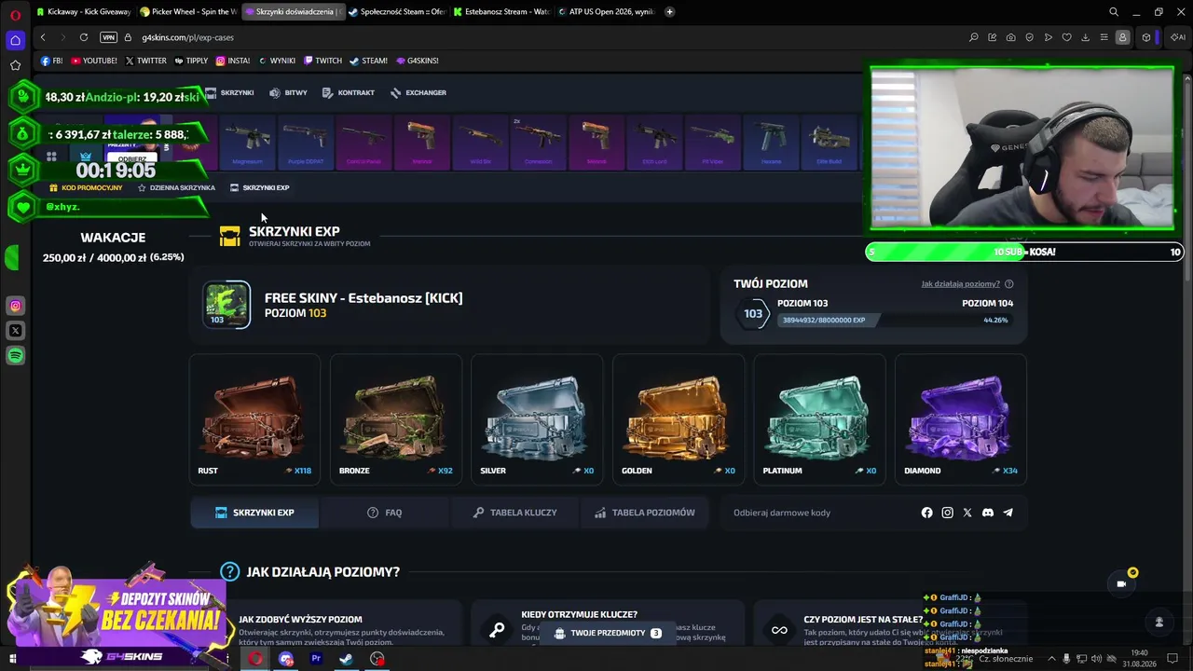Open Exchanger in top navigation
1193x671 pixels.
click(418, 92)
